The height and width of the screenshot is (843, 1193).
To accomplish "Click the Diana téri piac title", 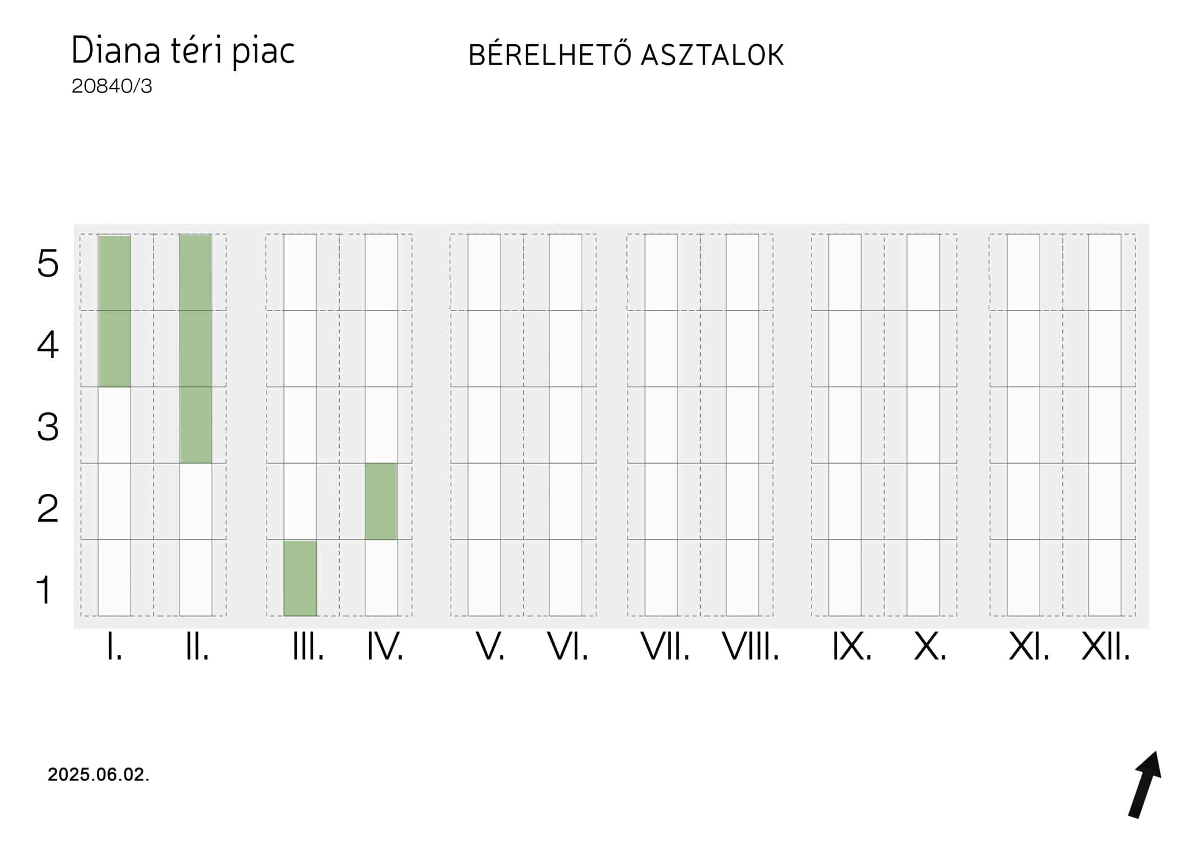I will 183,50.
